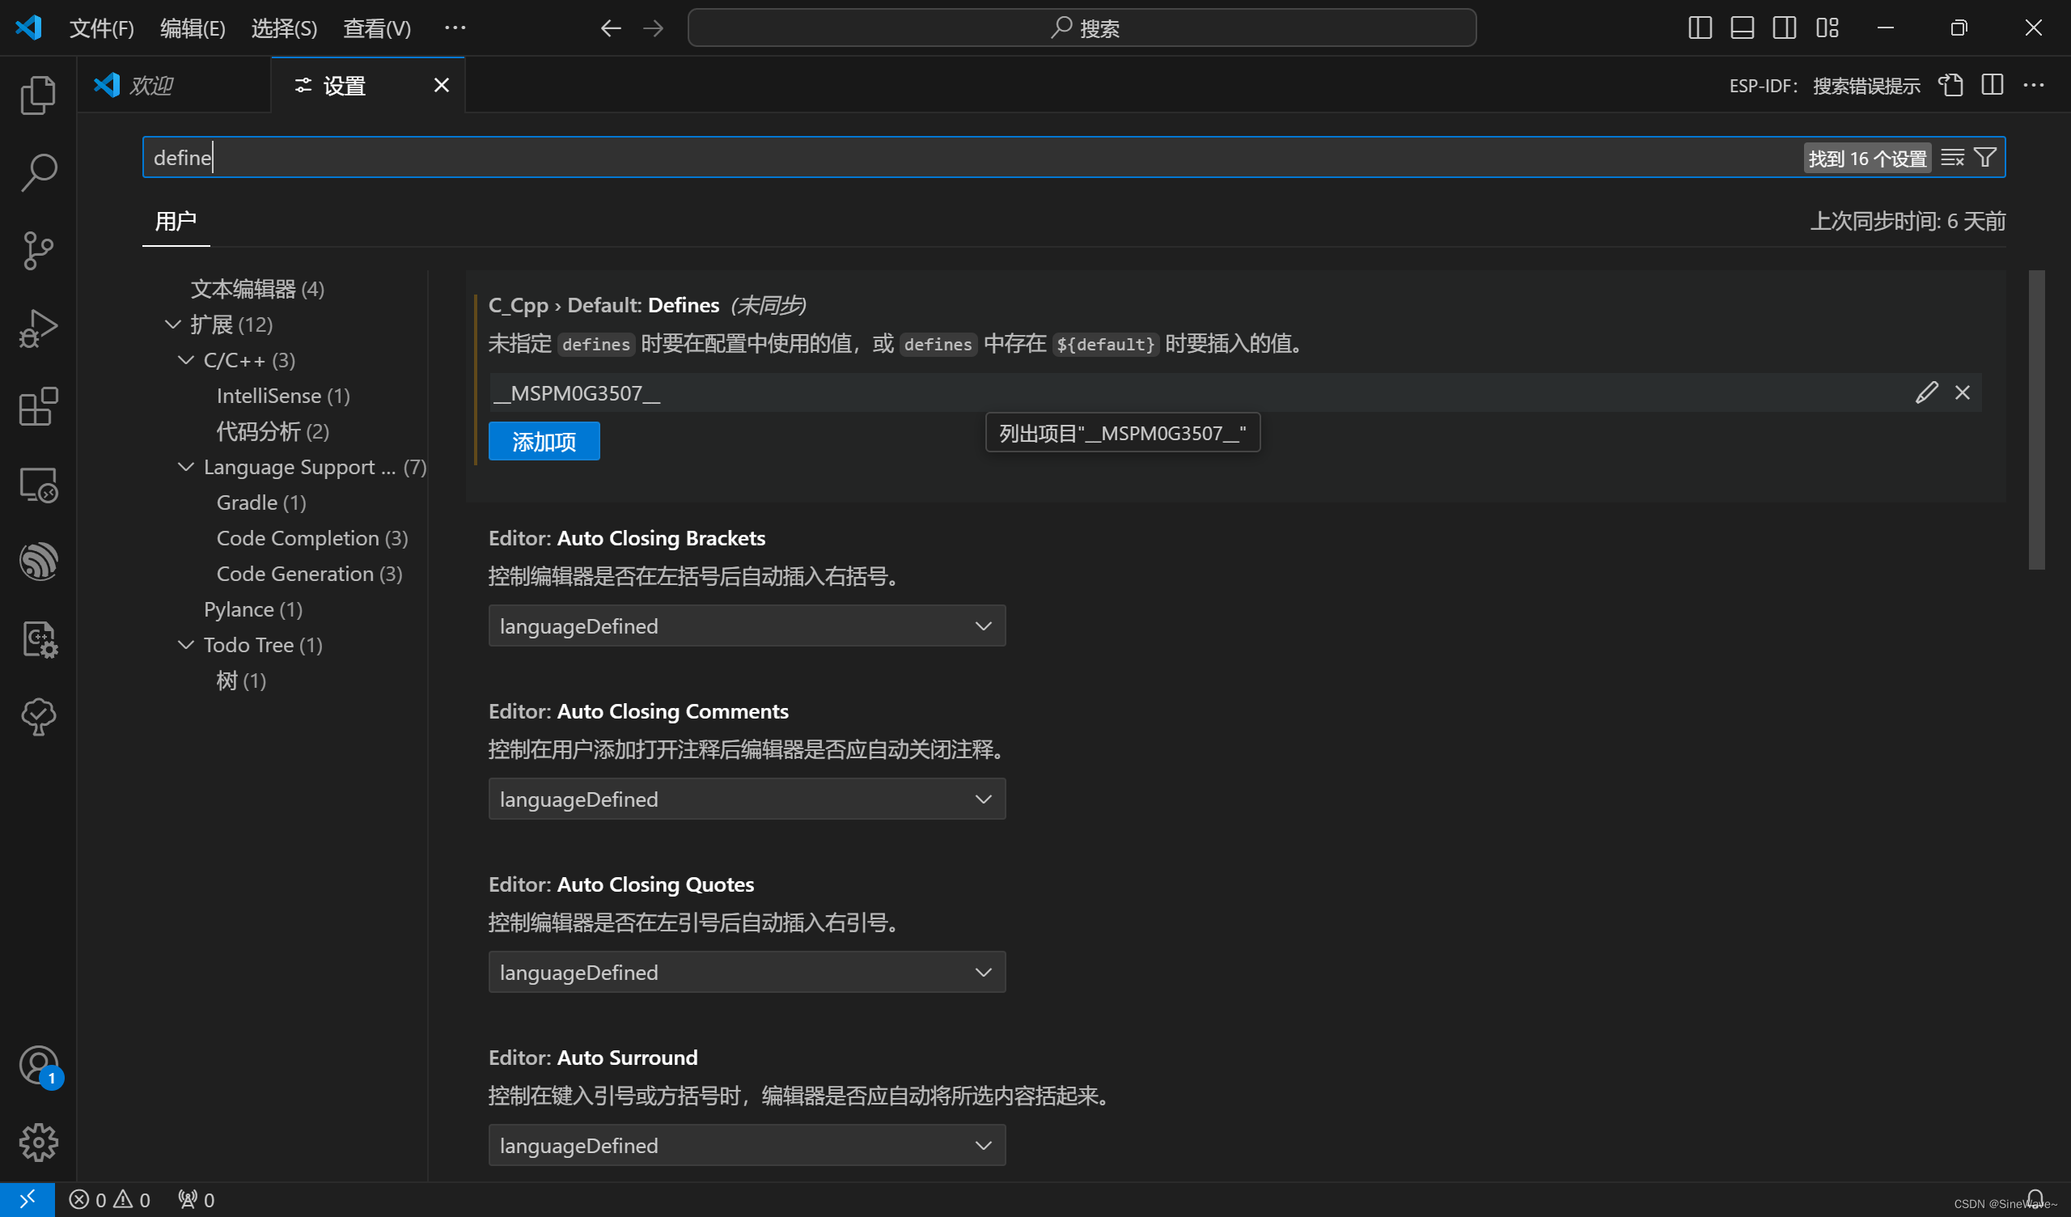
Task: Toggle secondary side bar layout button
Action: 1783,28
